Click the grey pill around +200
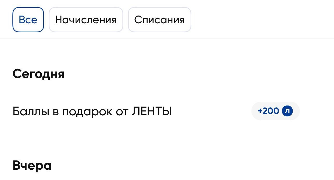This screenshot has width=334, height=180. coord(275,111)
